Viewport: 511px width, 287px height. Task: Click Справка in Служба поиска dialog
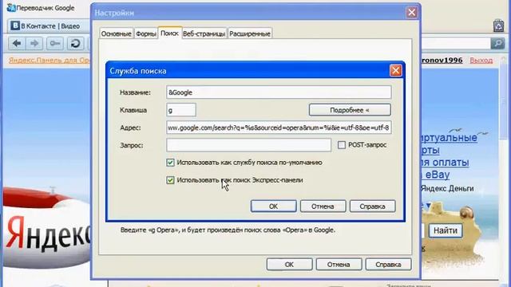tap(372, 206)
